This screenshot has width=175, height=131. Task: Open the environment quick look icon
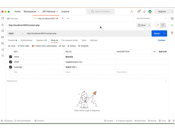172,18
